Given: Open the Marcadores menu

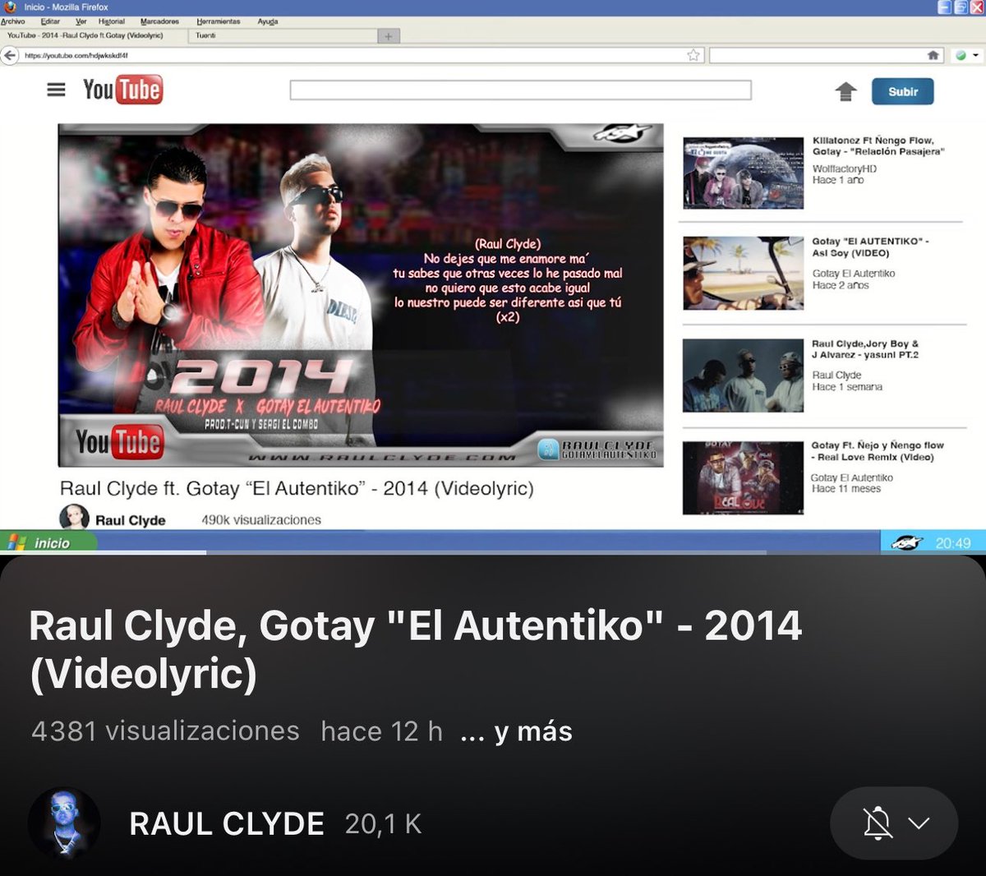Looking at the screenshot, I should point(159,21).
